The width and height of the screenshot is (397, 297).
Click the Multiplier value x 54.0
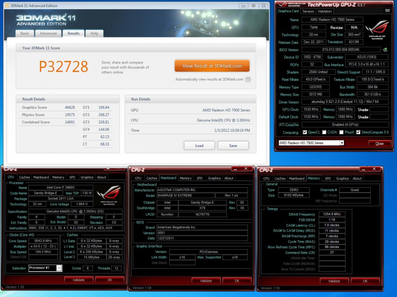click(43, 247)
